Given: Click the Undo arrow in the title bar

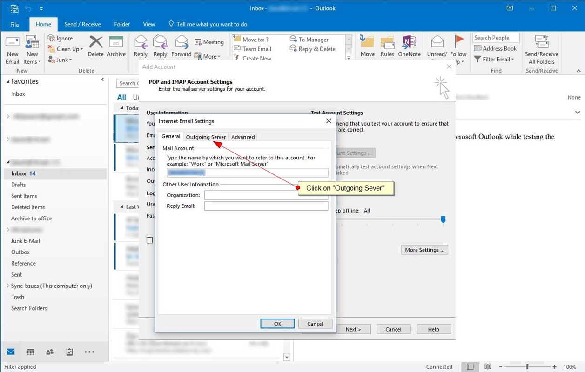Looking at the screenshot, I should pyautogui.click(x=29, y=8).
